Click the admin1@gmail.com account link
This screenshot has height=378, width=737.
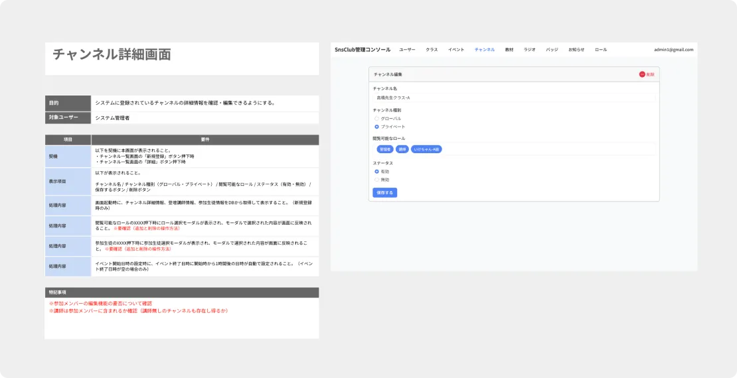click(x=673, y=50)
